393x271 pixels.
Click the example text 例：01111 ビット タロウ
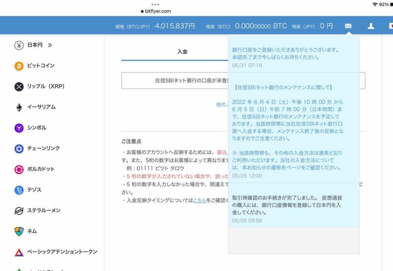tap(155, 168)
